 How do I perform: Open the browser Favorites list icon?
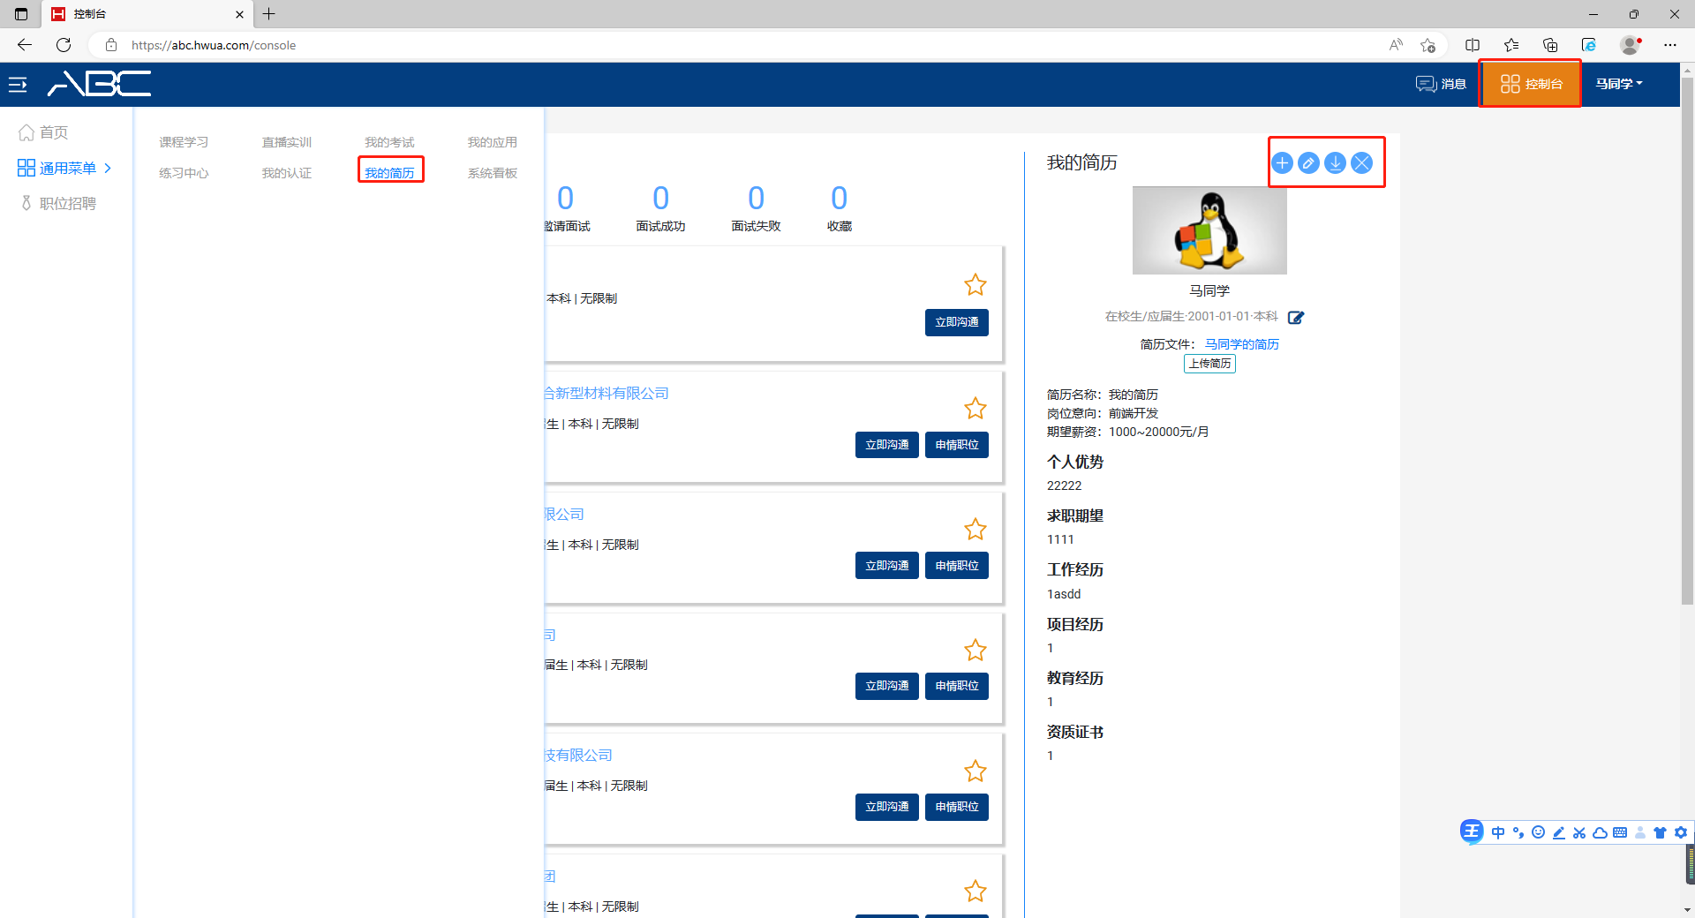1511,45
